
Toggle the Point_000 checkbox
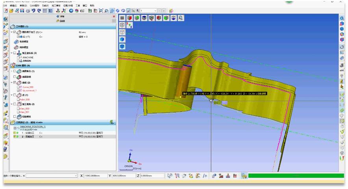pos(19,99)
